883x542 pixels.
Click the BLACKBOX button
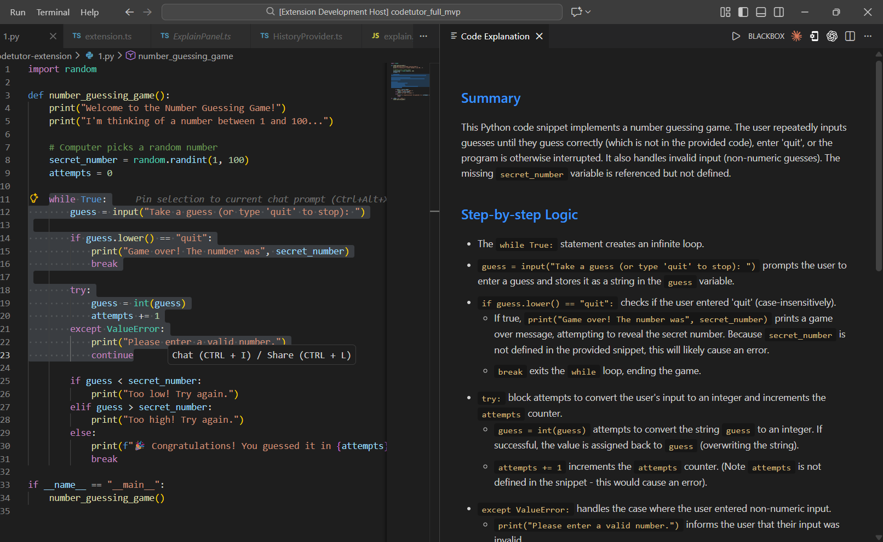point(766,36)
